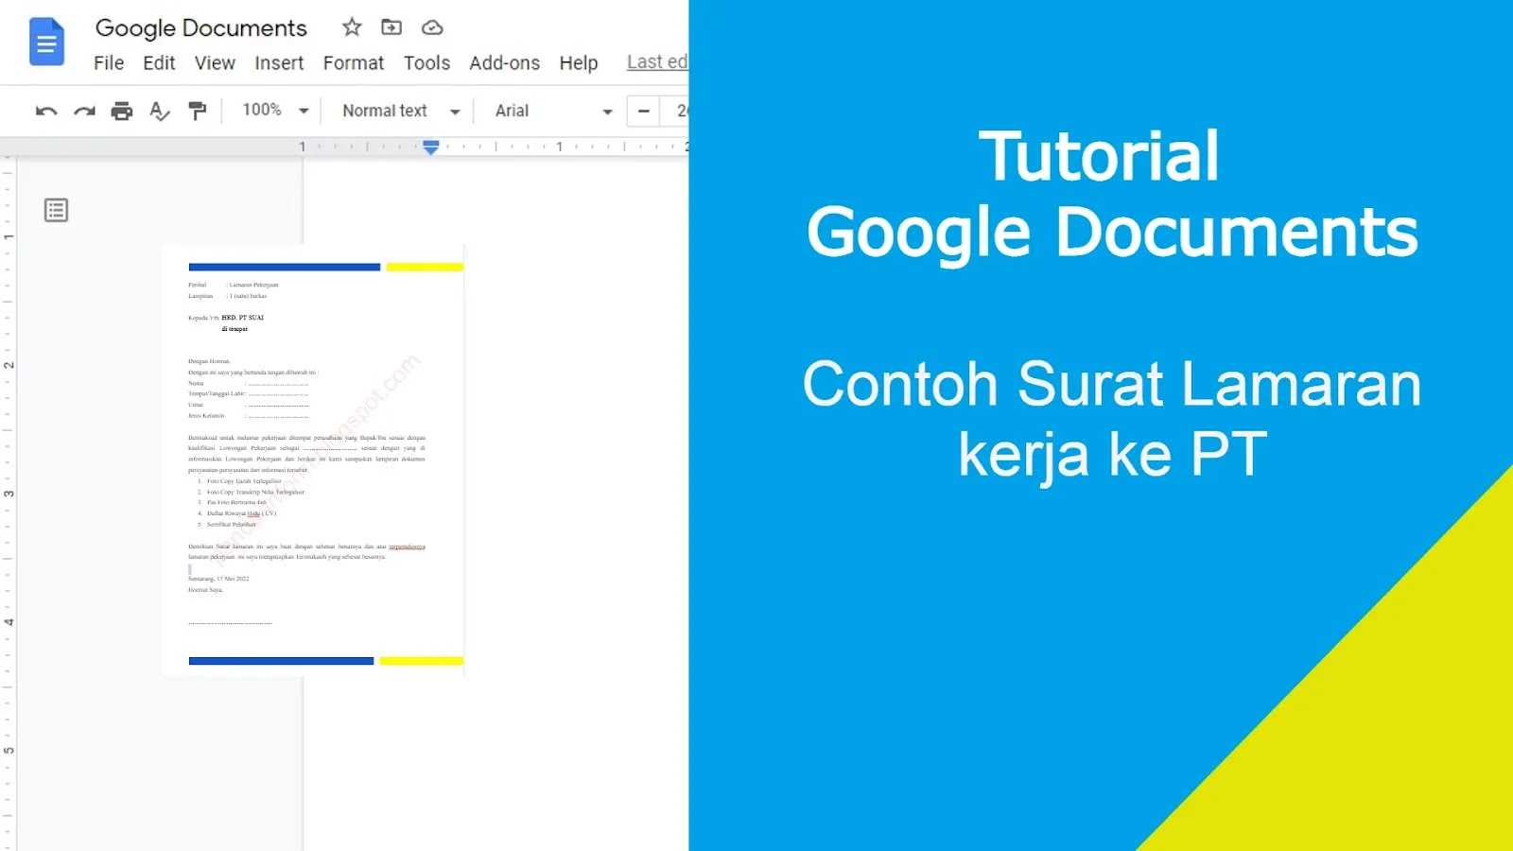The width and height of the screenshot is (1513, 851).
Task: Click the "Tutorial" heading text
Action: click(x=1100, y=156)
